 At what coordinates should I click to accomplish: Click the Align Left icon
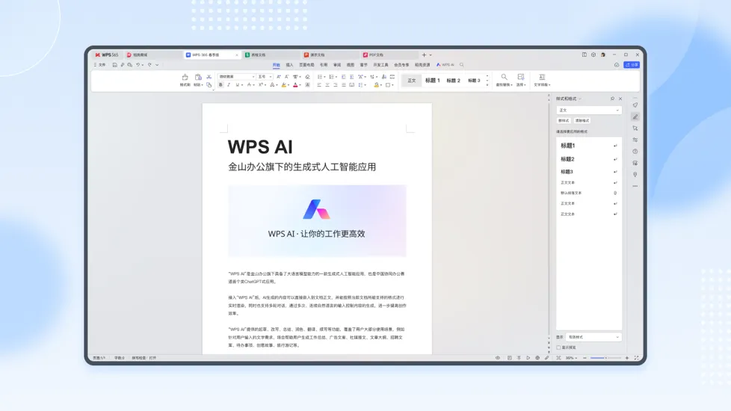pyautogui.click(x=319, y=84)
